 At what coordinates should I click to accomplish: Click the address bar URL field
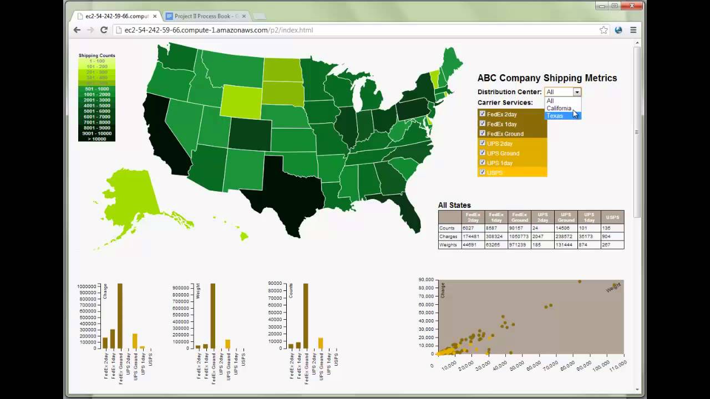click(355, 30)
